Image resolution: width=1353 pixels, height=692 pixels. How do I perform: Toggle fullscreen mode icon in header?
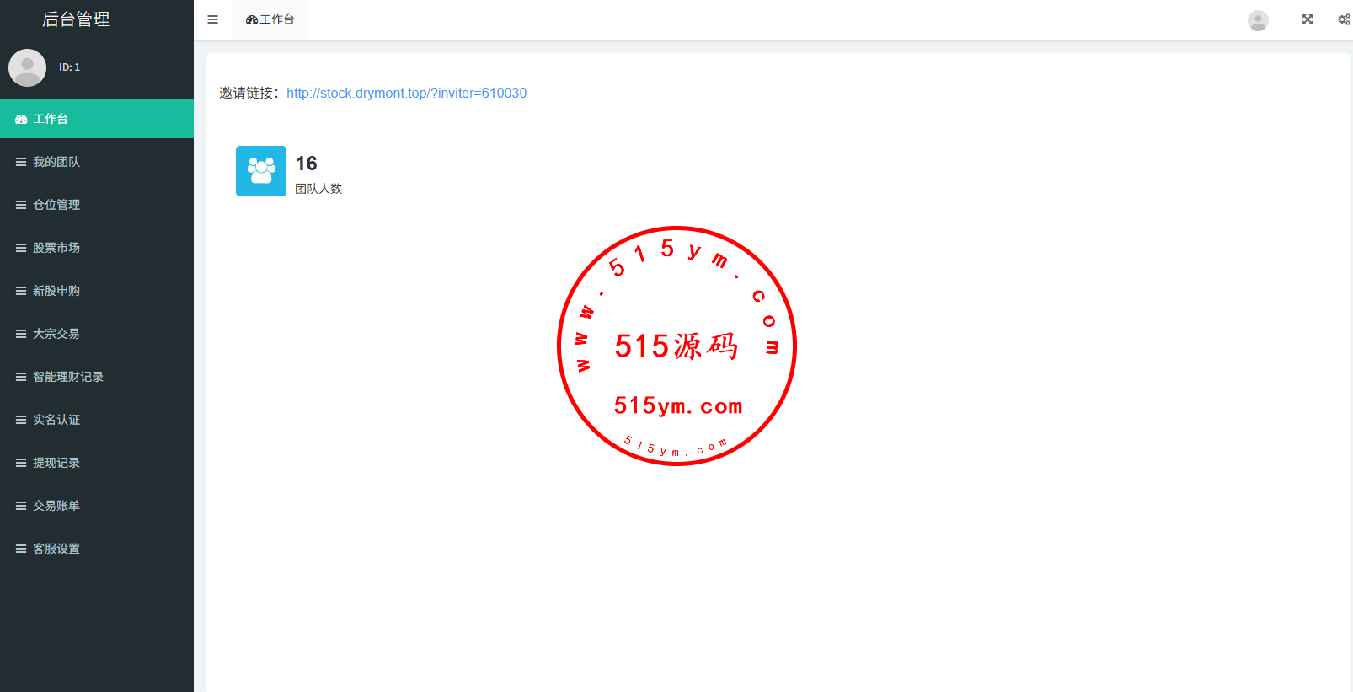[1307, 19]
